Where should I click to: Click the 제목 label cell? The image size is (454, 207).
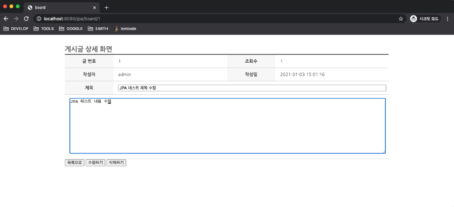[89, 88]
